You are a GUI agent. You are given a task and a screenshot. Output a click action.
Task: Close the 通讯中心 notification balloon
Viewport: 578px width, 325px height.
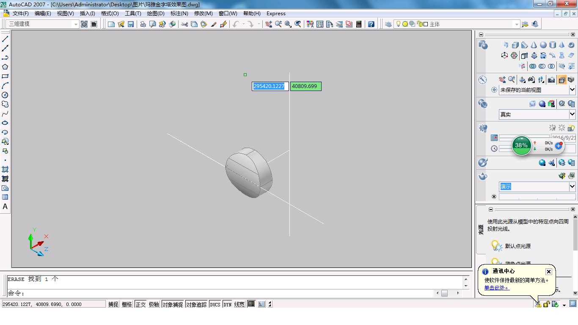[x=548, y=272]
